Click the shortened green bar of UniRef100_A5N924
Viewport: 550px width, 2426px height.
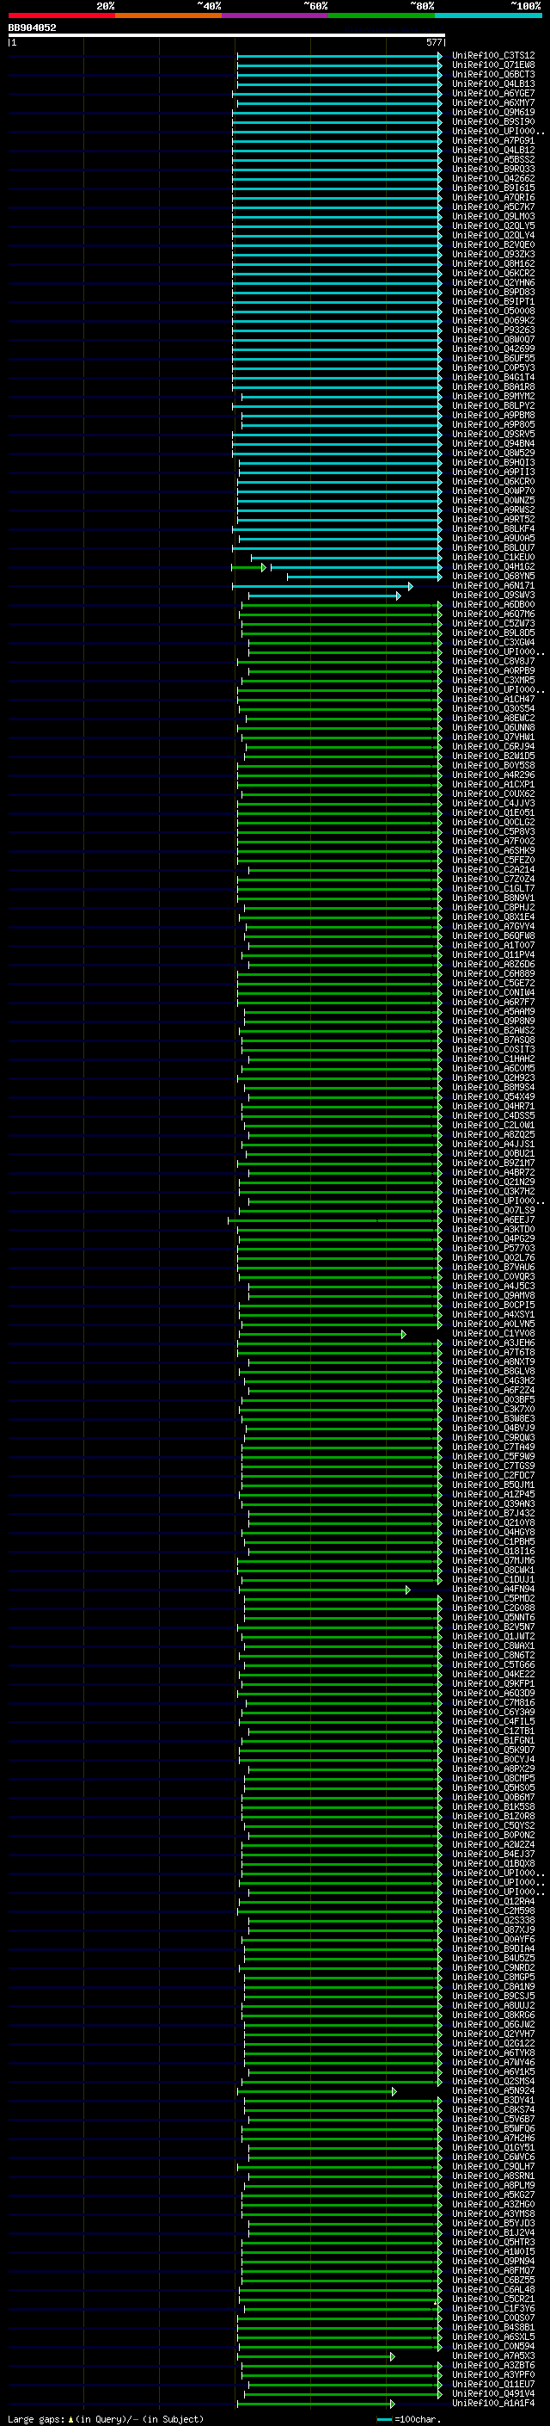tap(317, 2092)
